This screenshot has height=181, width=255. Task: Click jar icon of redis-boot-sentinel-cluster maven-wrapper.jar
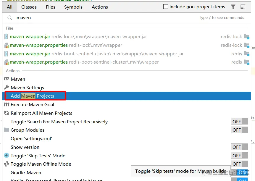pyautogui.click(x=6, y=54)
